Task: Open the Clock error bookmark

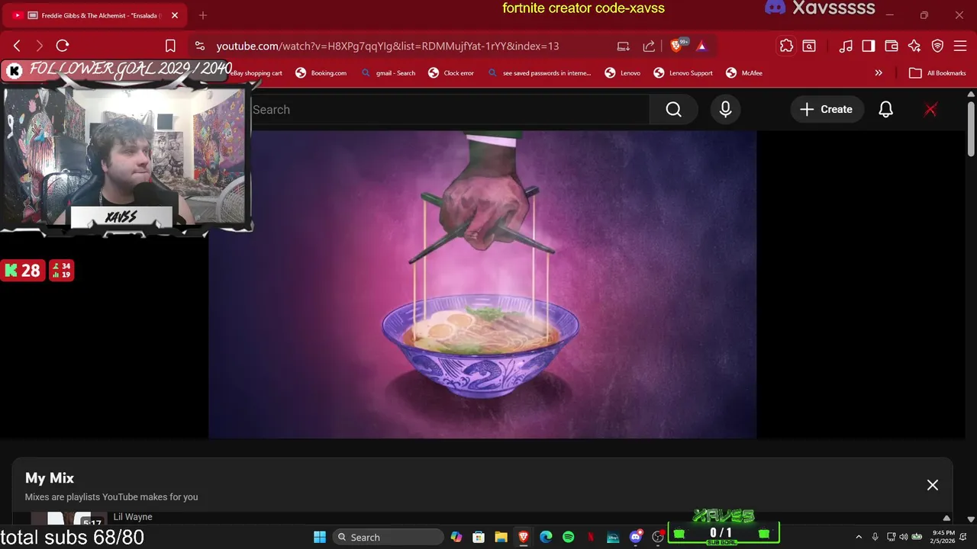Action: pyautogui.click(x=451, y=73)
